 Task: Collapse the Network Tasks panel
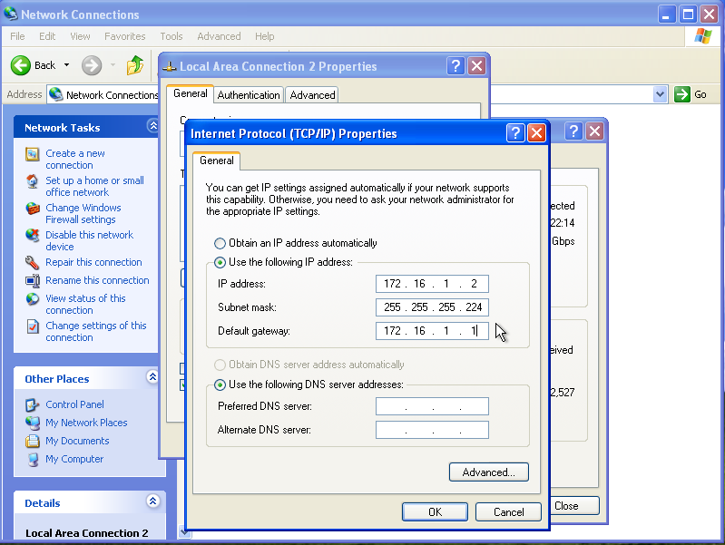(x=153, y=125)
